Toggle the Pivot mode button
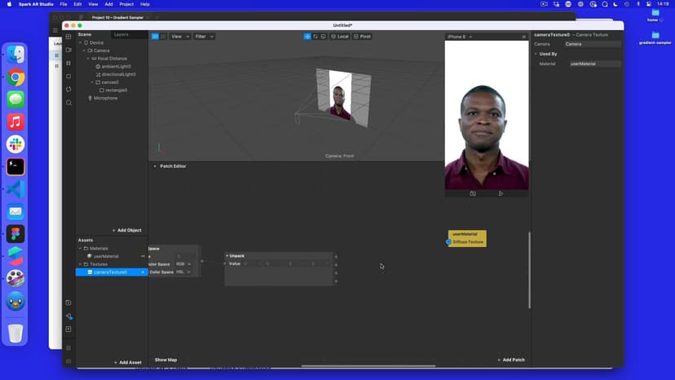Viewport: 675px width, 380px height. [x=362, y=37]
